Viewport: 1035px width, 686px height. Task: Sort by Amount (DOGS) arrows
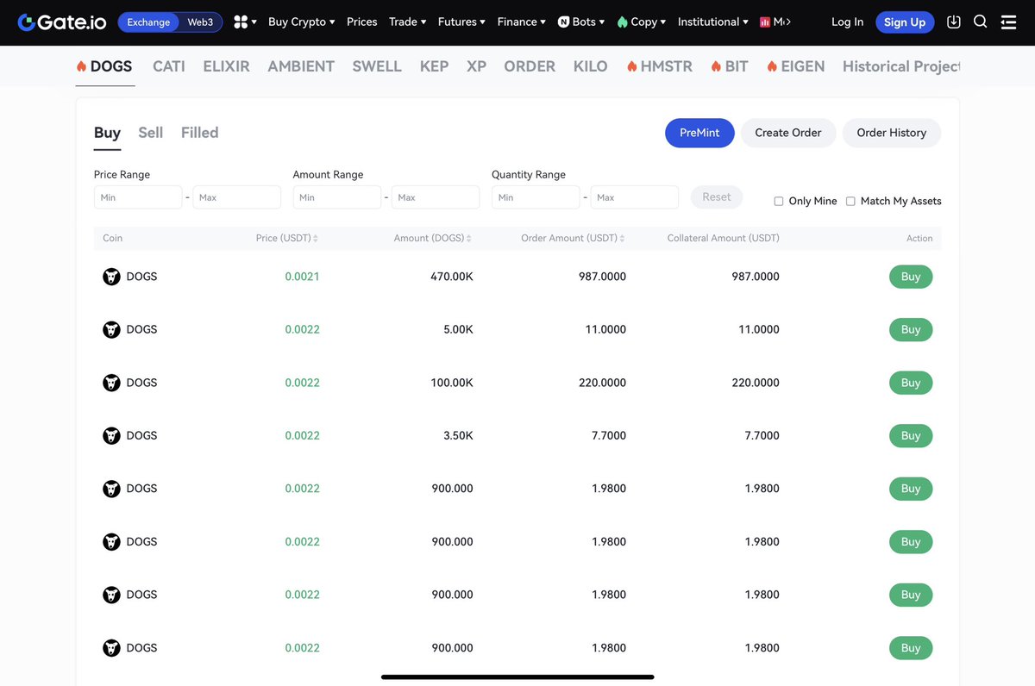tap(469, 239)
